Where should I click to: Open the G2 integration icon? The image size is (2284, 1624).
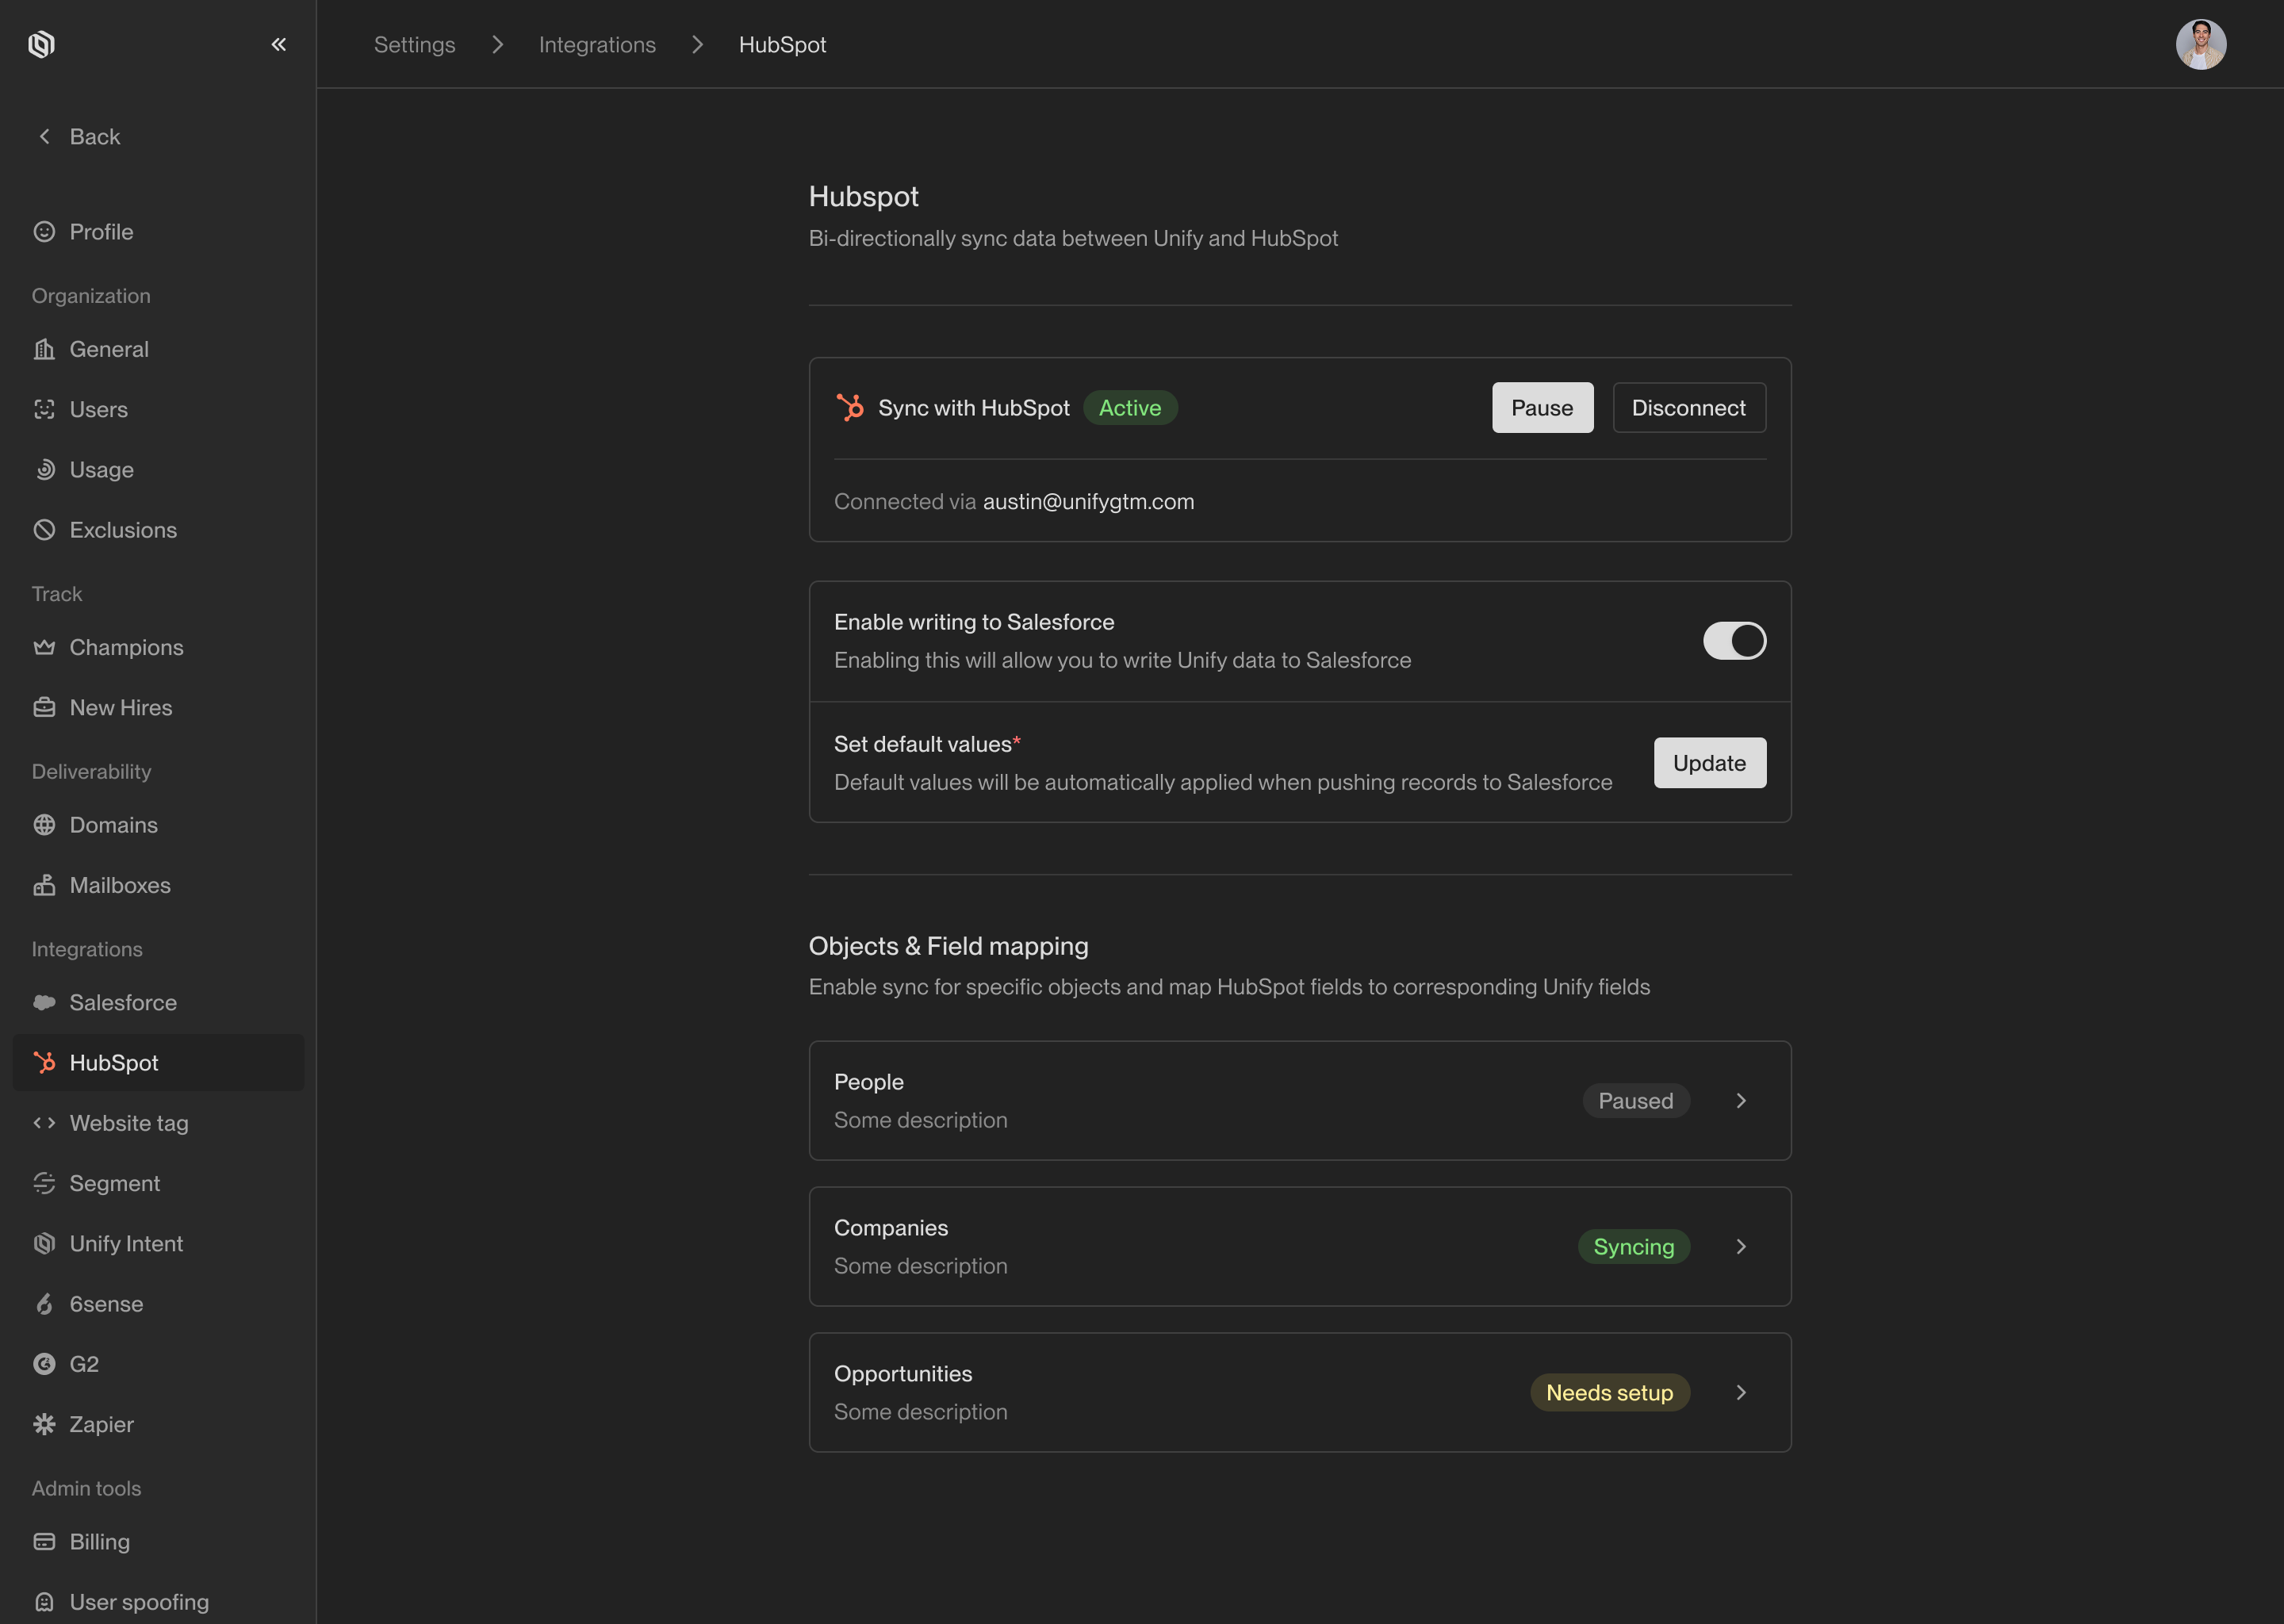point(44,1364)
